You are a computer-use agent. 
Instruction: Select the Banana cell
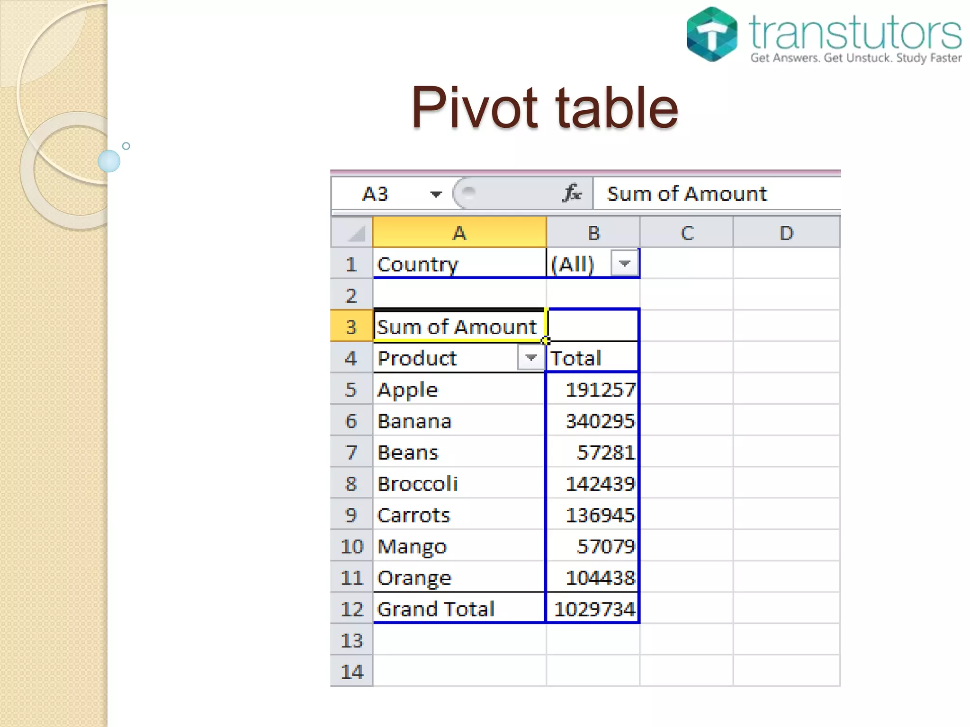(414, 421)
